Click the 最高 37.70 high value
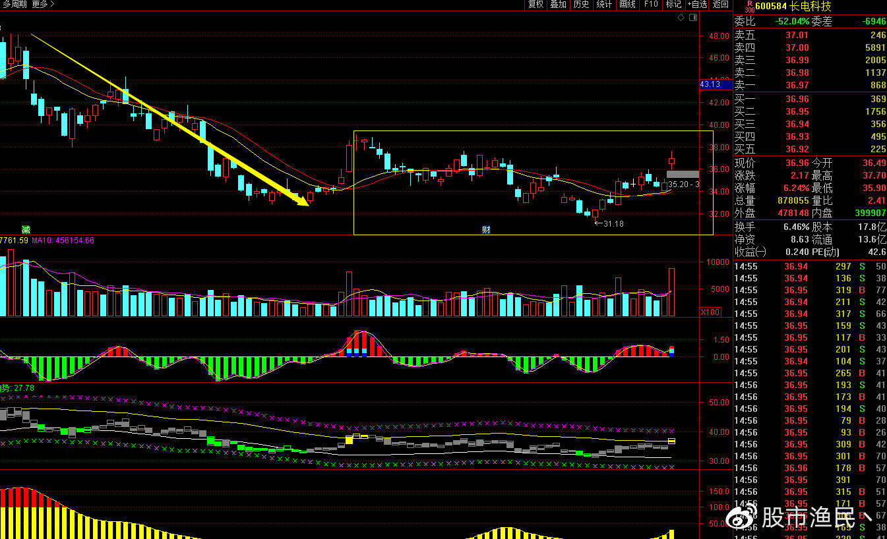This screenshot has height=539, width=887. (x=874, y=176)
